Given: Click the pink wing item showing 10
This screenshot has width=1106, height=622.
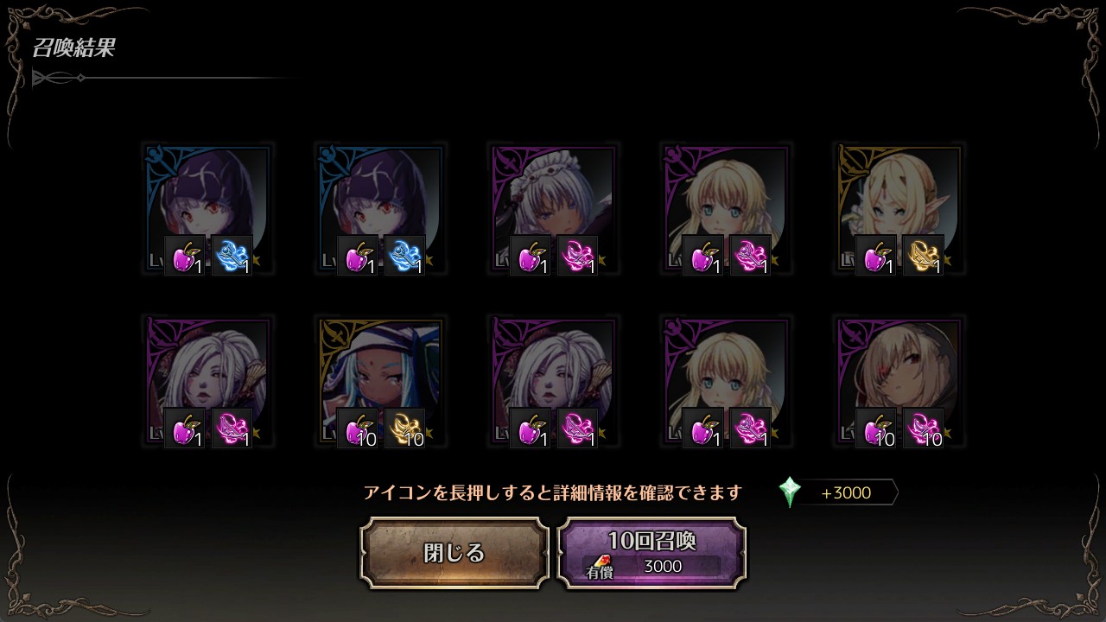Looking at the screenshot, I should pyautogui.click(x=923, y=428).
